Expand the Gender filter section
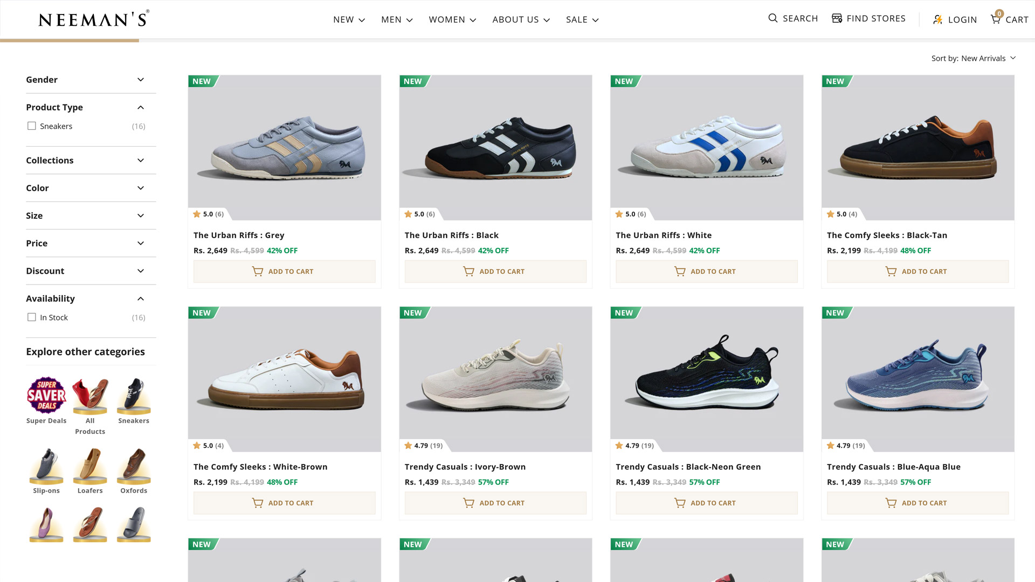 click(141, 80)
